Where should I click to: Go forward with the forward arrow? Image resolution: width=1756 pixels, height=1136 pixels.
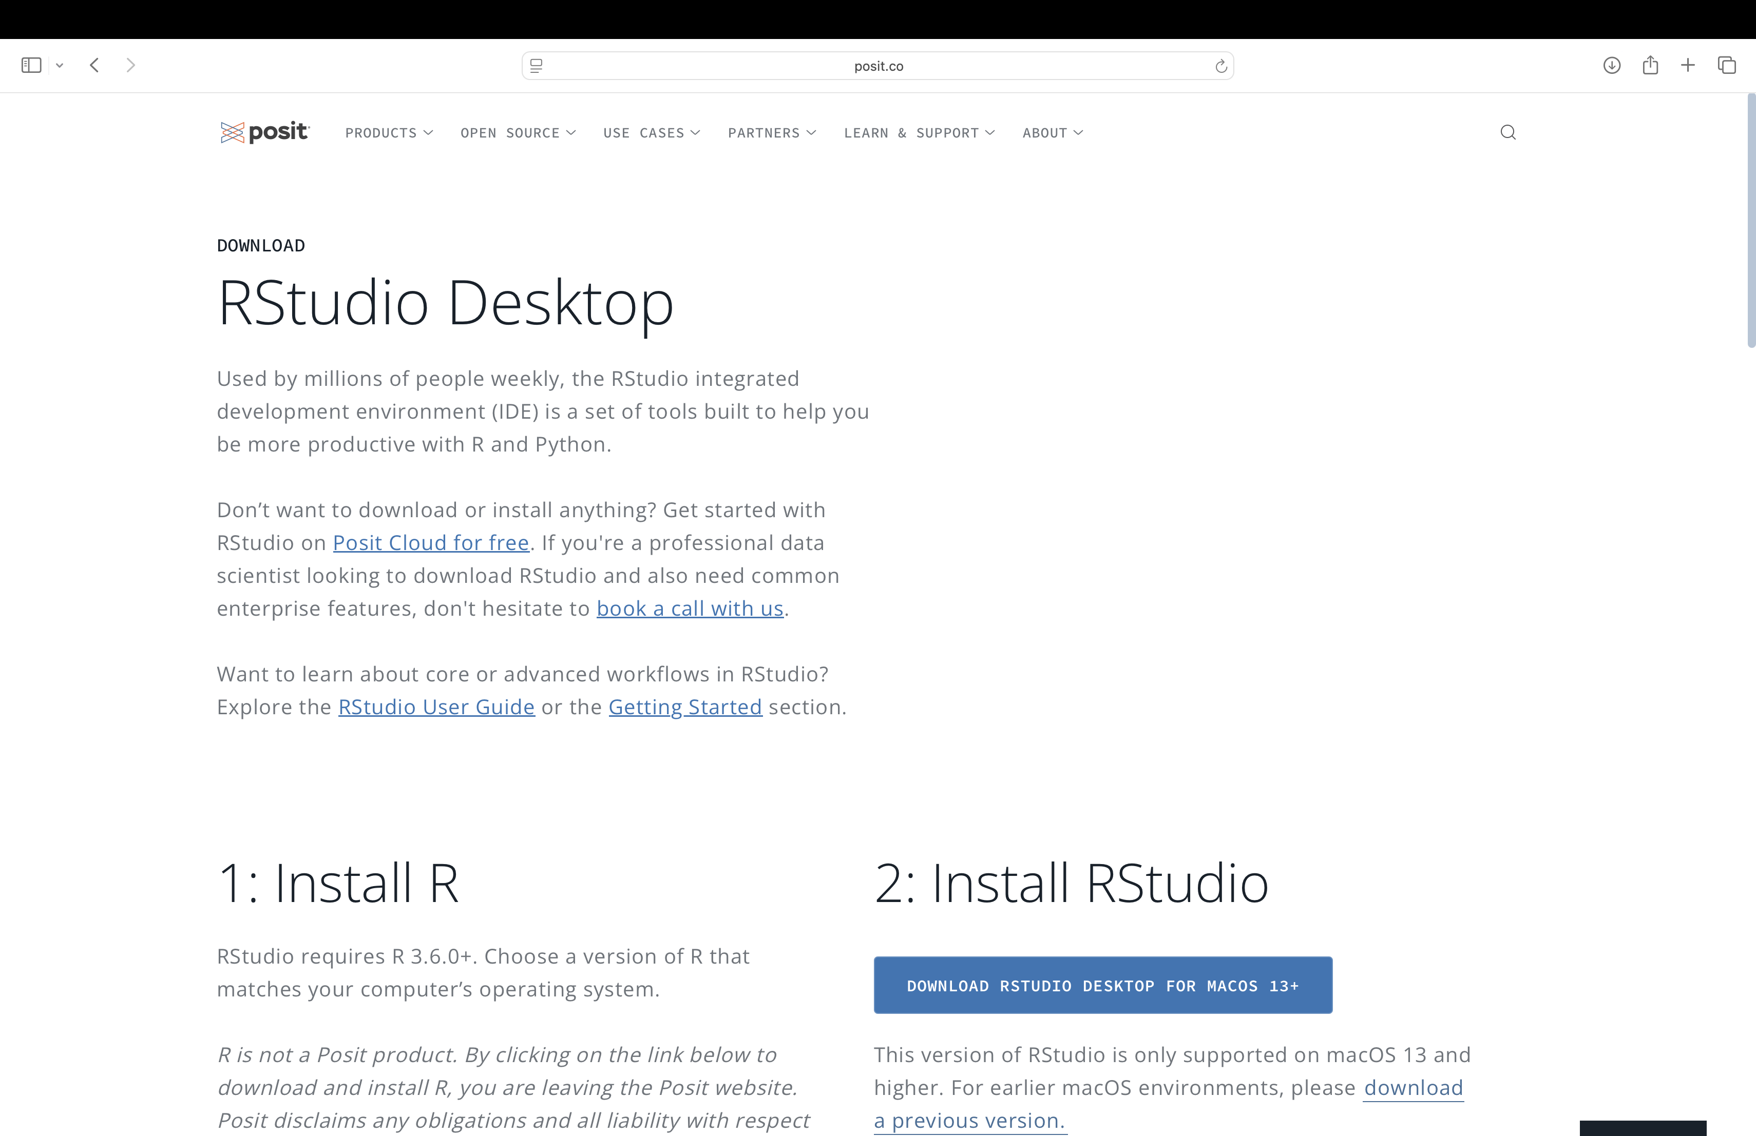[x=130, y=65]
